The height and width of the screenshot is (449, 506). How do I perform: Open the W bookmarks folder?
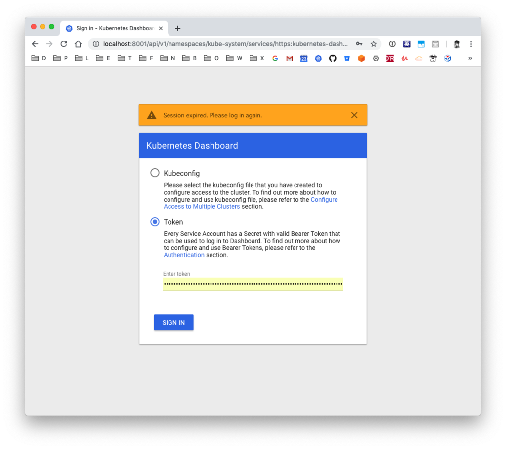click(234, 58)
